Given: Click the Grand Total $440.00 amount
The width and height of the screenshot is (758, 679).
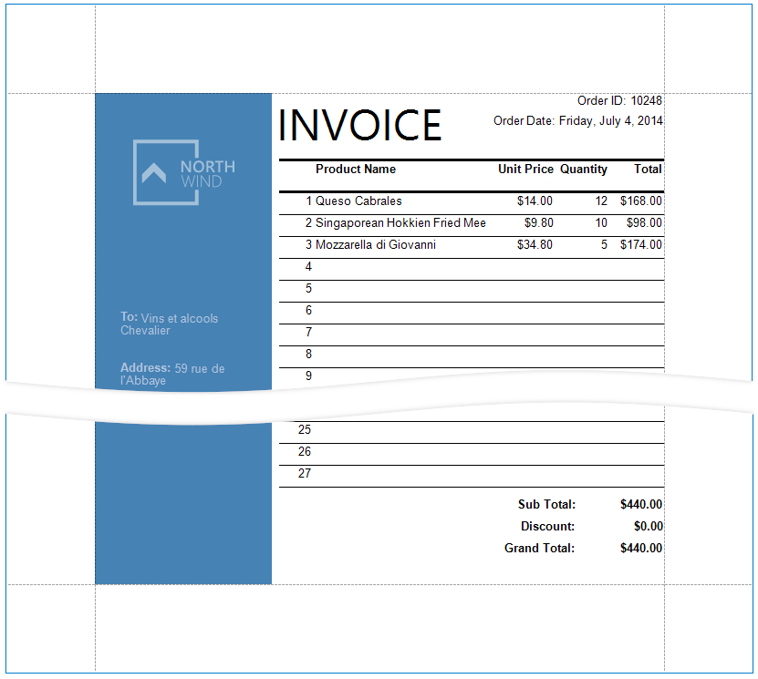Looking at the screenshot, I should point(642,548).
